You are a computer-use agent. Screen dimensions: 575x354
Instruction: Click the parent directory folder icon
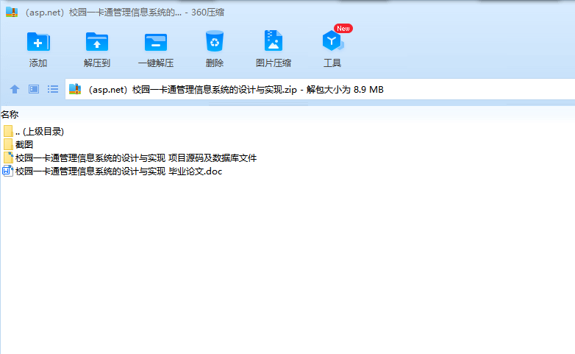pyautogui.click(x=8, y=132)
